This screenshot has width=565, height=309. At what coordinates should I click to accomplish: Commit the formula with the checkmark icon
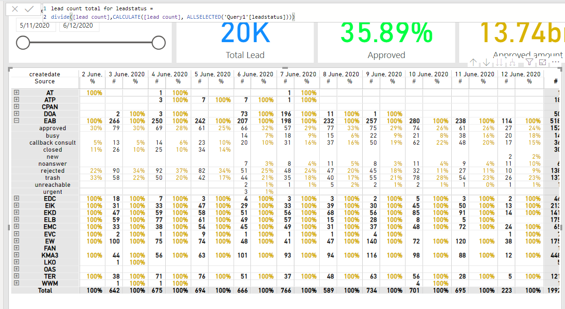click(x=29, y=9)
